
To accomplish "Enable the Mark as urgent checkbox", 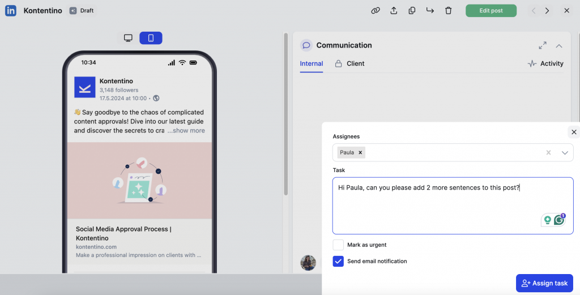I will tap(338, 245).
